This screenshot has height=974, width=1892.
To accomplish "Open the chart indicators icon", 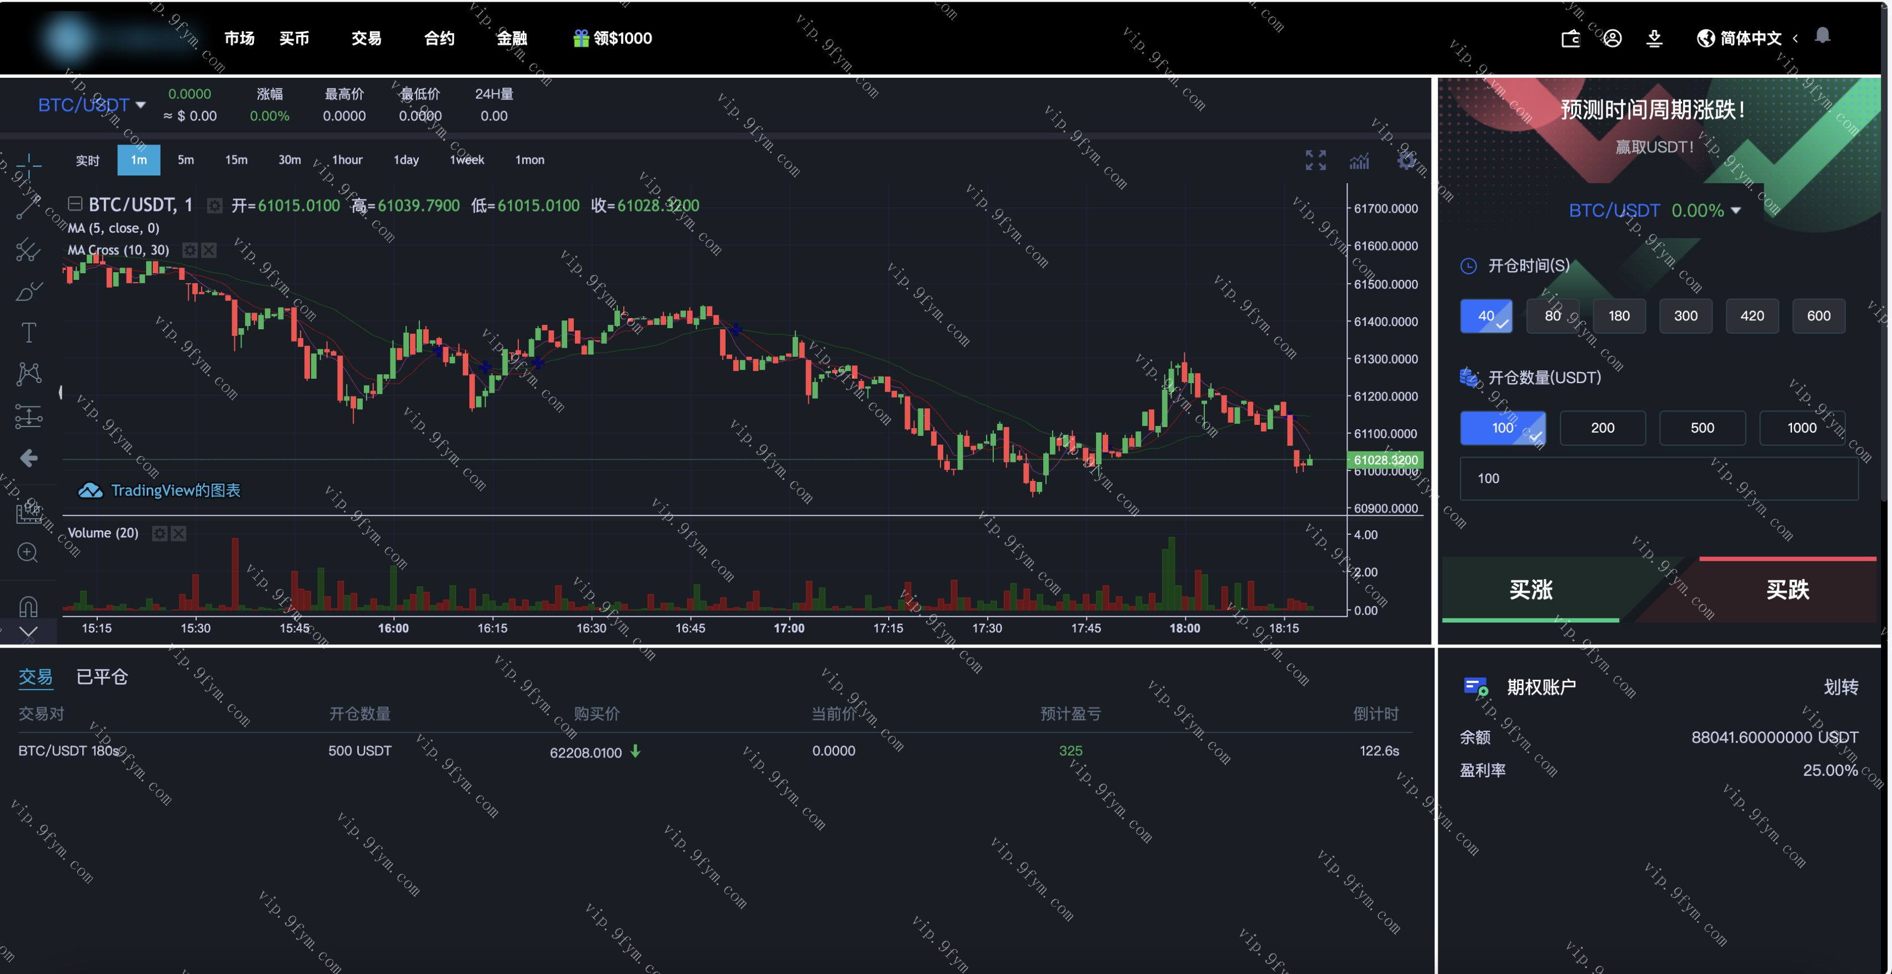I will click(x=1359, y=160).
